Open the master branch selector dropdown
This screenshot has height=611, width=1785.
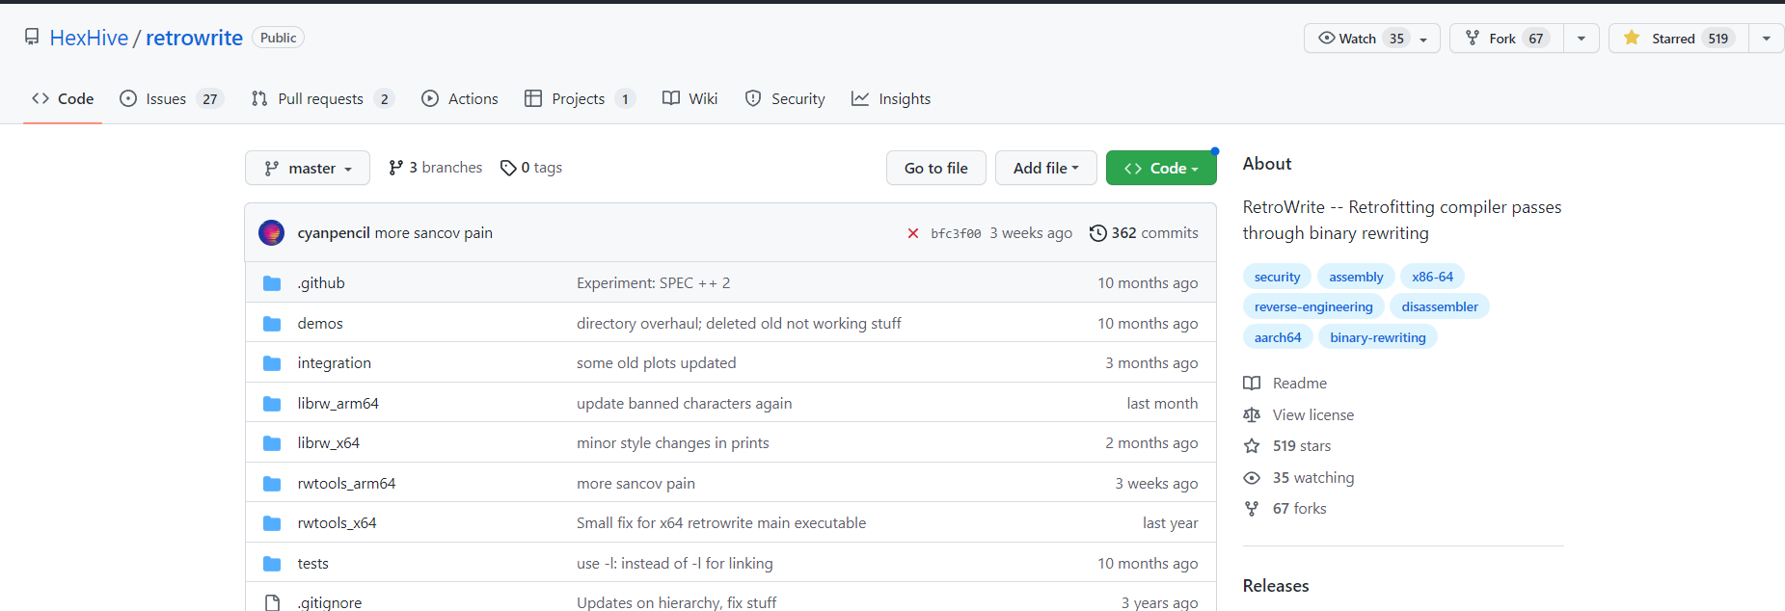[308, 168]
